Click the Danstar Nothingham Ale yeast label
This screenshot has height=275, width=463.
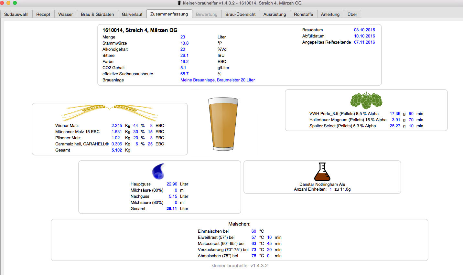coord(322,185)
